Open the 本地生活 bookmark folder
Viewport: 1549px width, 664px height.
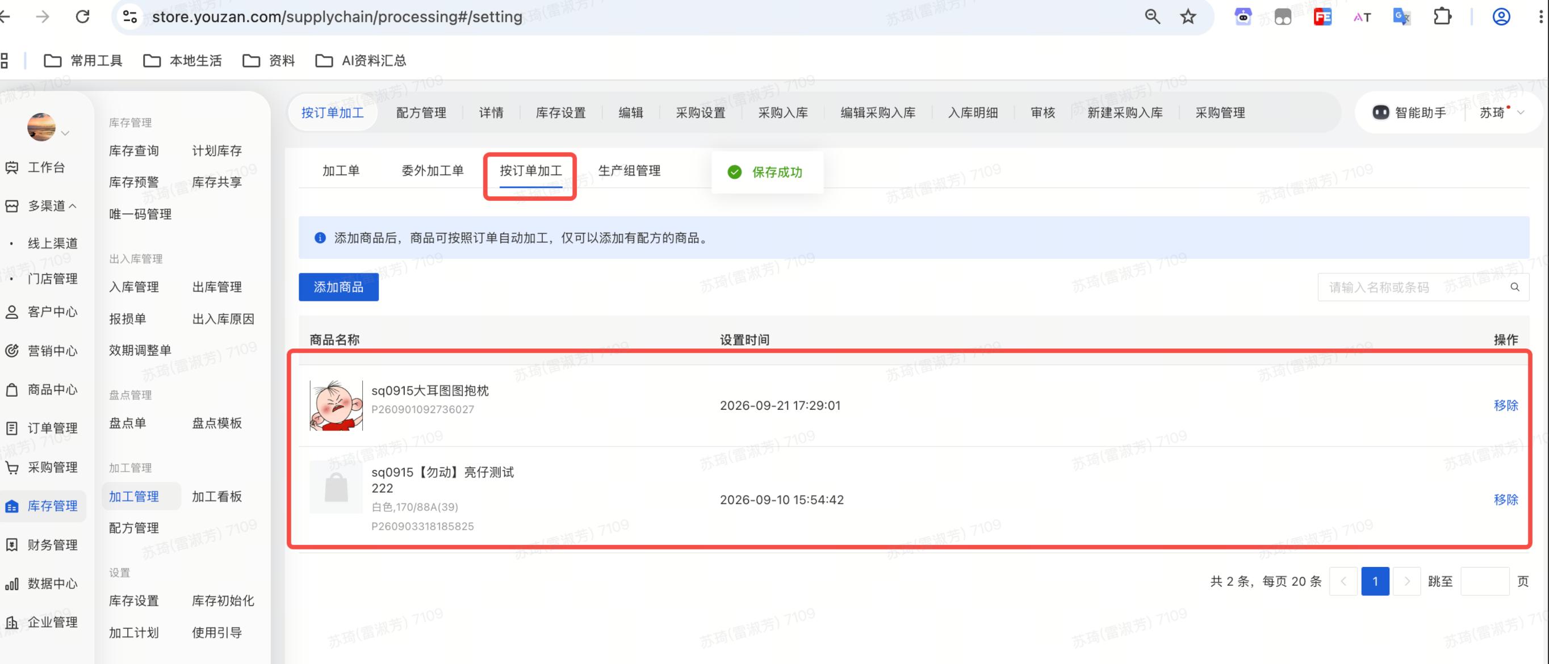point(182,60)
